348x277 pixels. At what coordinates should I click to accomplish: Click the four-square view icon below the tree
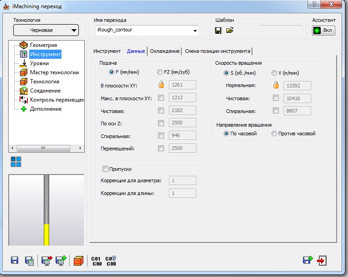[16, 162]
